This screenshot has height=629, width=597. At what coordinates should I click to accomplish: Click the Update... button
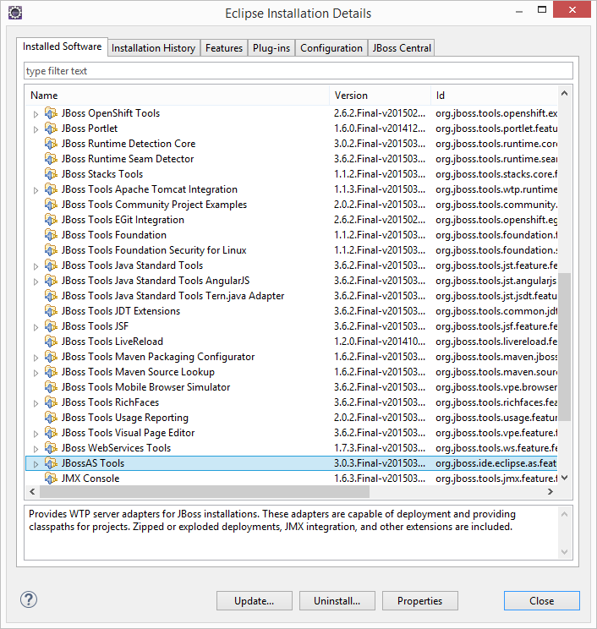(255, 601)
